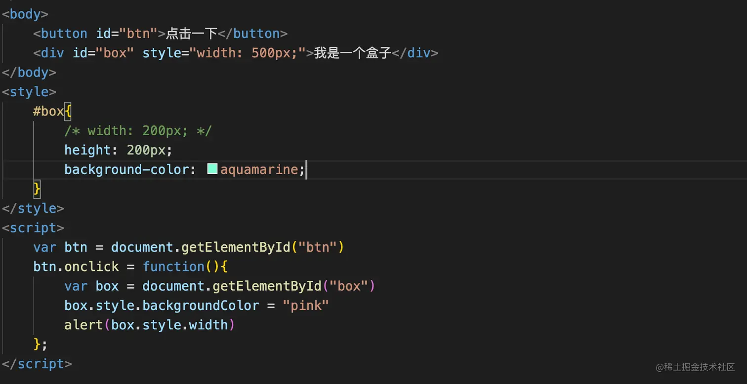Click box.style.backgroundColor assignment
The height and width of the screenshot is (384, 747).
click(197, 306)
